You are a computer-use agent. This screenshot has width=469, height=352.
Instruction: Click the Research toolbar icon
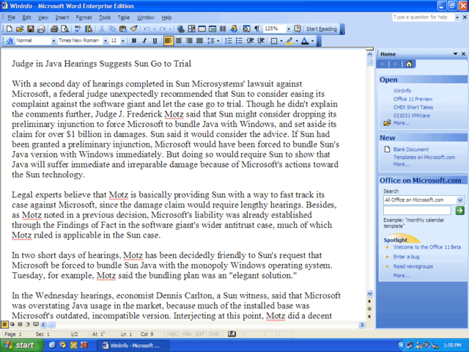point(89,29)
